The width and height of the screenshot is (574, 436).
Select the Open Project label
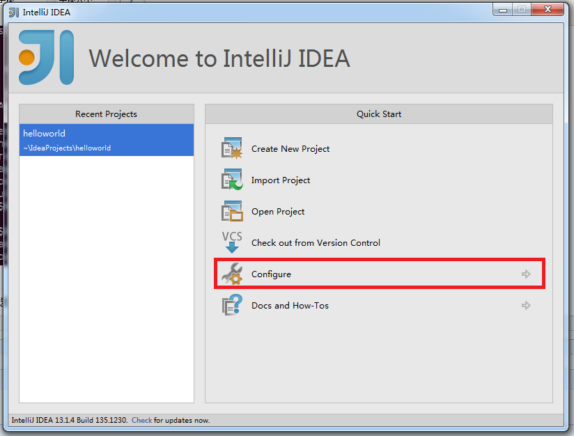pyautogui.click(x=278, y=212)
